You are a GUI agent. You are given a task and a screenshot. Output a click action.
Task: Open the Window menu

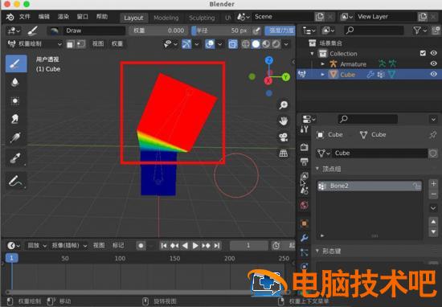[83, 17]
